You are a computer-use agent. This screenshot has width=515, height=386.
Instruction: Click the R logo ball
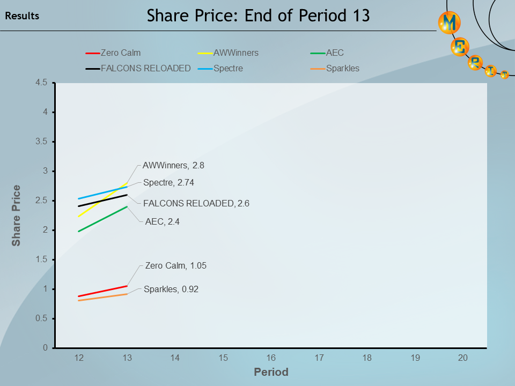point(475,63)
